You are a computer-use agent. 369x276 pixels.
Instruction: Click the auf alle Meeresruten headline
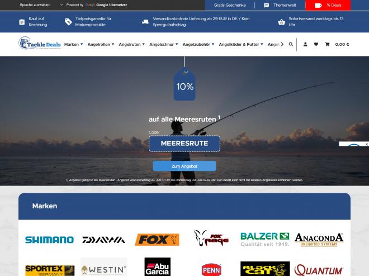184,118
